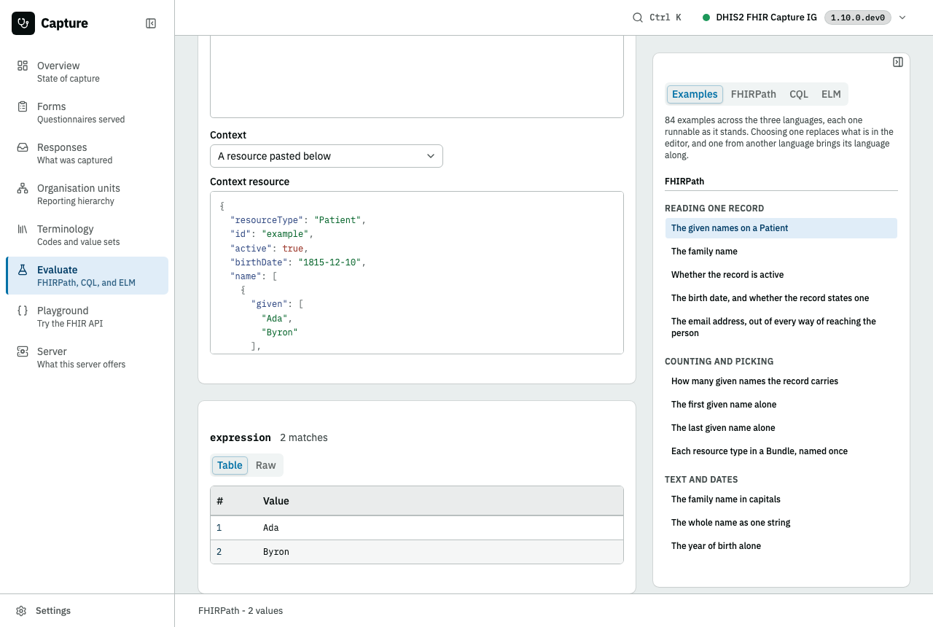Select 'The whole name as one string'
Viewport: 933px width, 627px height.
781,523
